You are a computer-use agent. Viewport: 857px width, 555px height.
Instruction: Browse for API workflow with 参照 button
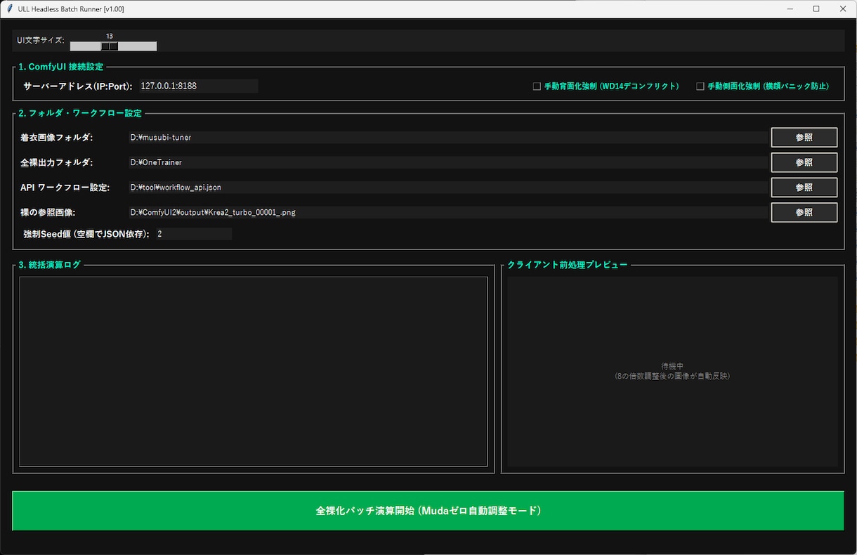pos(804,188)
